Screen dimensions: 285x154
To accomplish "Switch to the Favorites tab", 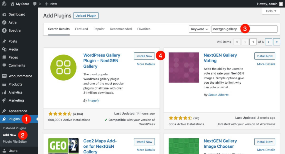I will pyautogui.click(x=144, y=29).
